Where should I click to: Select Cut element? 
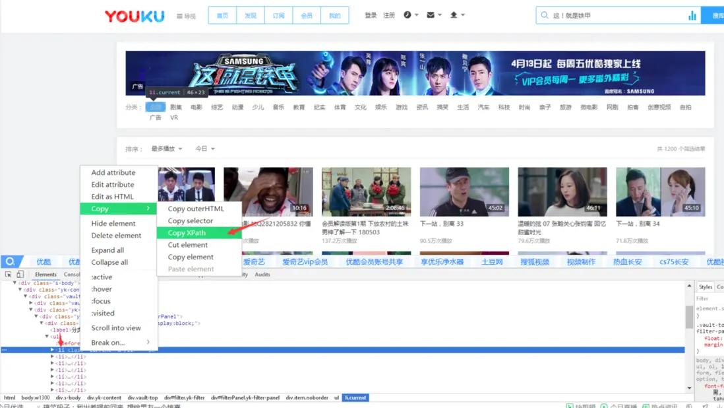tap(199, 244)
